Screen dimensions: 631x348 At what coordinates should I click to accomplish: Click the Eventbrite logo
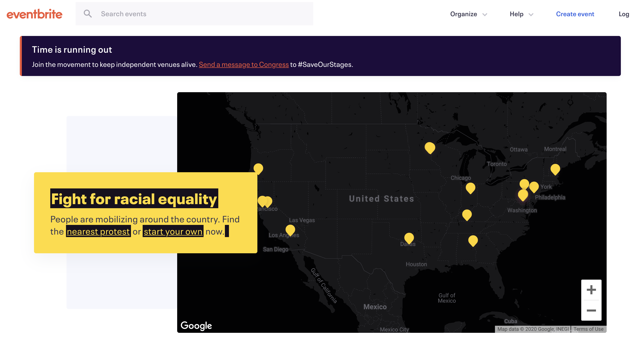click(x=35, y=14)
